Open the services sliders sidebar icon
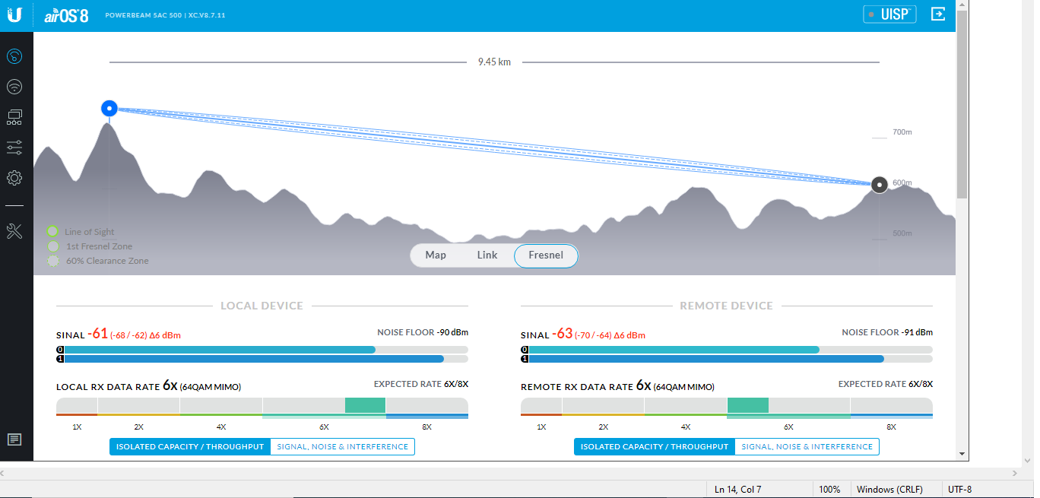 pos(14,147)
